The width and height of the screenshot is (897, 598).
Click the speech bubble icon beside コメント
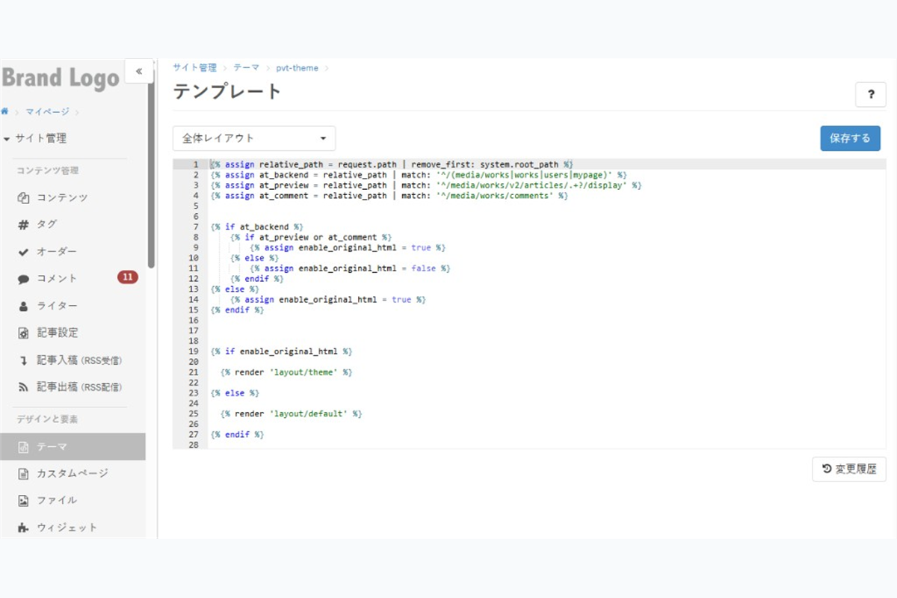click(22, 279)
